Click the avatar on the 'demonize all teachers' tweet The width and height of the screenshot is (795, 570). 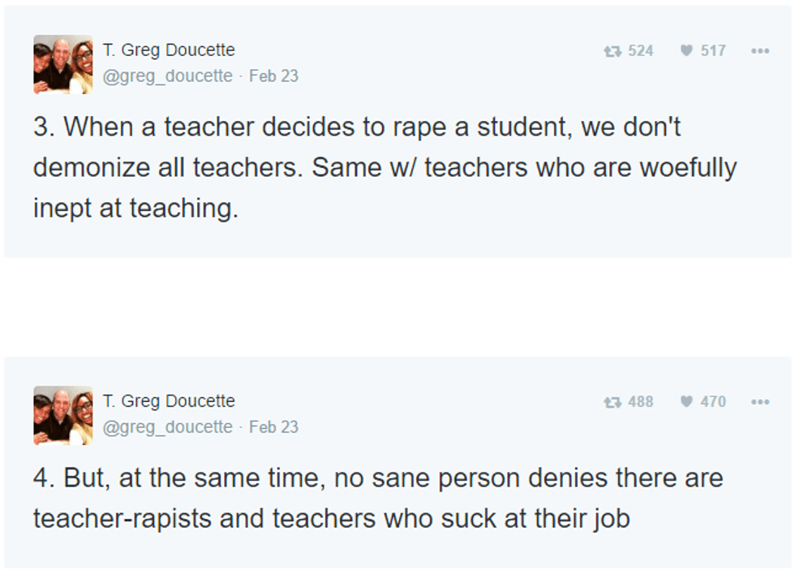[63, 64]
